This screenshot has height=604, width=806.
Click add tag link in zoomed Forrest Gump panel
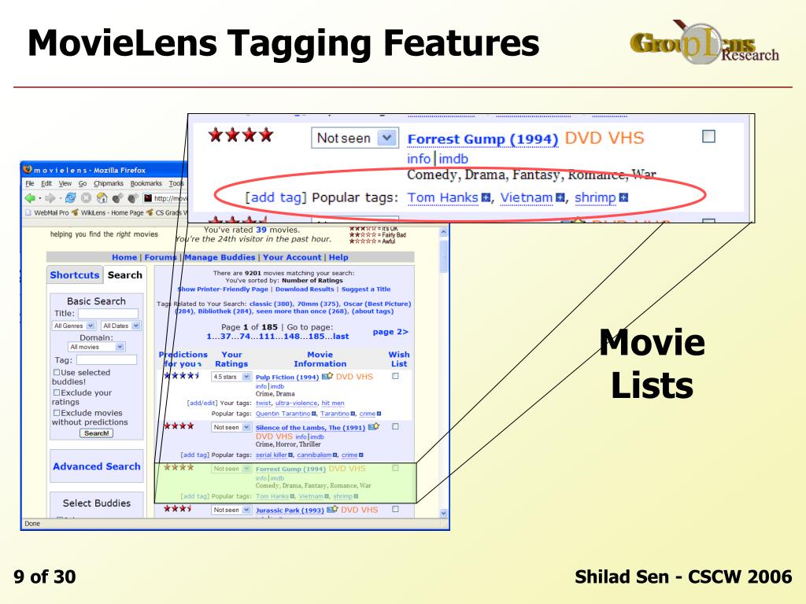click(x=275, y=197)
